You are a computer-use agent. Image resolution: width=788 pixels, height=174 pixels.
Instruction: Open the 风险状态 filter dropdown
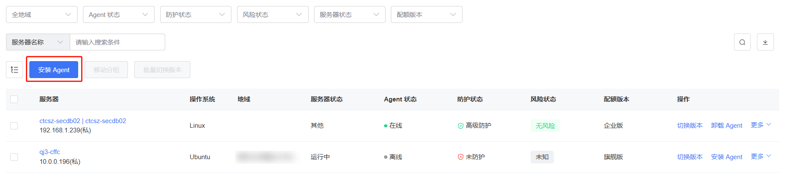(x=272, y=14)
